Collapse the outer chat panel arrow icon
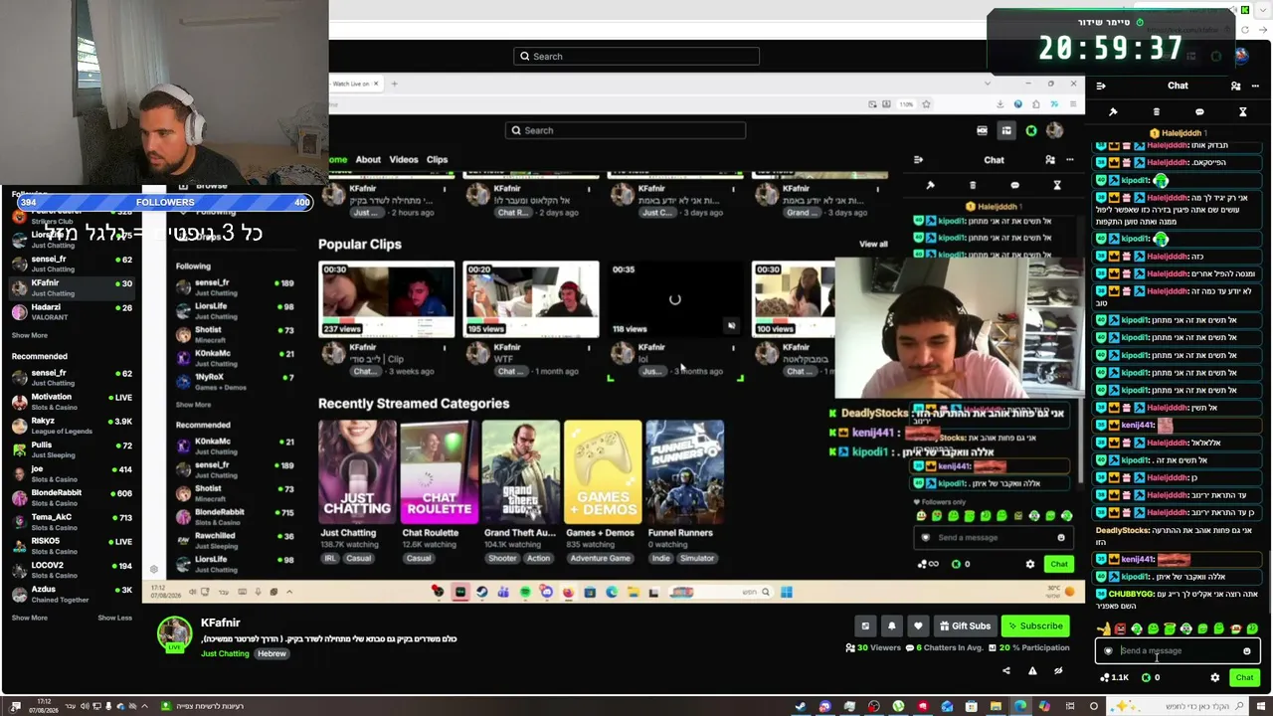This screenshot has width=1273, height=716. [x=1101, y=87]
